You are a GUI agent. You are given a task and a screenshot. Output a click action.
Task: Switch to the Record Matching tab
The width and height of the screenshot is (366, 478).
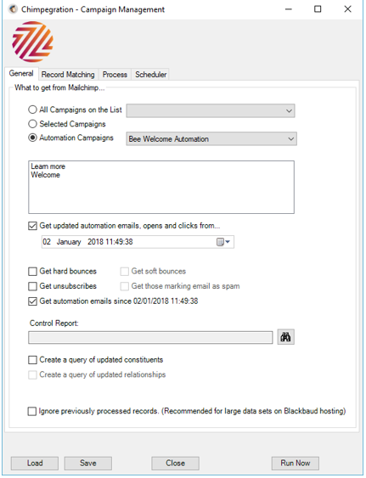(68, 75)
